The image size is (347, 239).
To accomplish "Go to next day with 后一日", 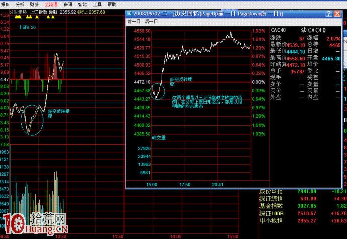I will coord(151,22).
